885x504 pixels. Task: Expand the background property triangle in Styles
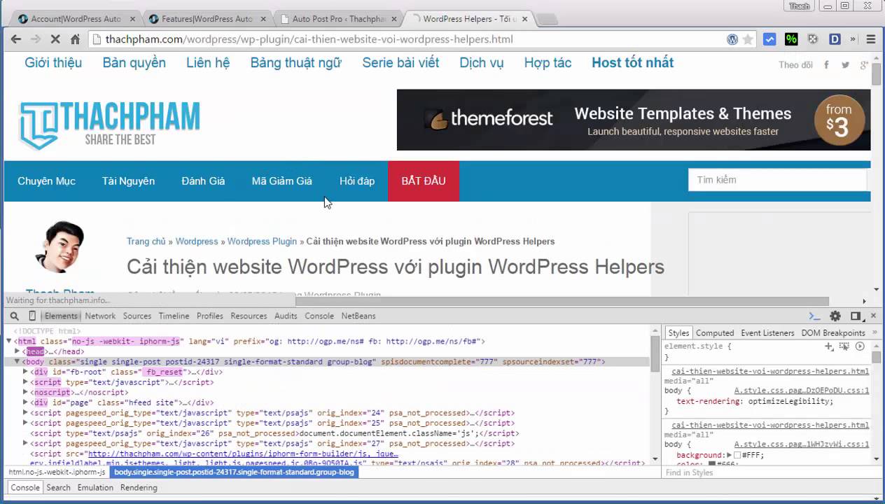pos(729,455)
